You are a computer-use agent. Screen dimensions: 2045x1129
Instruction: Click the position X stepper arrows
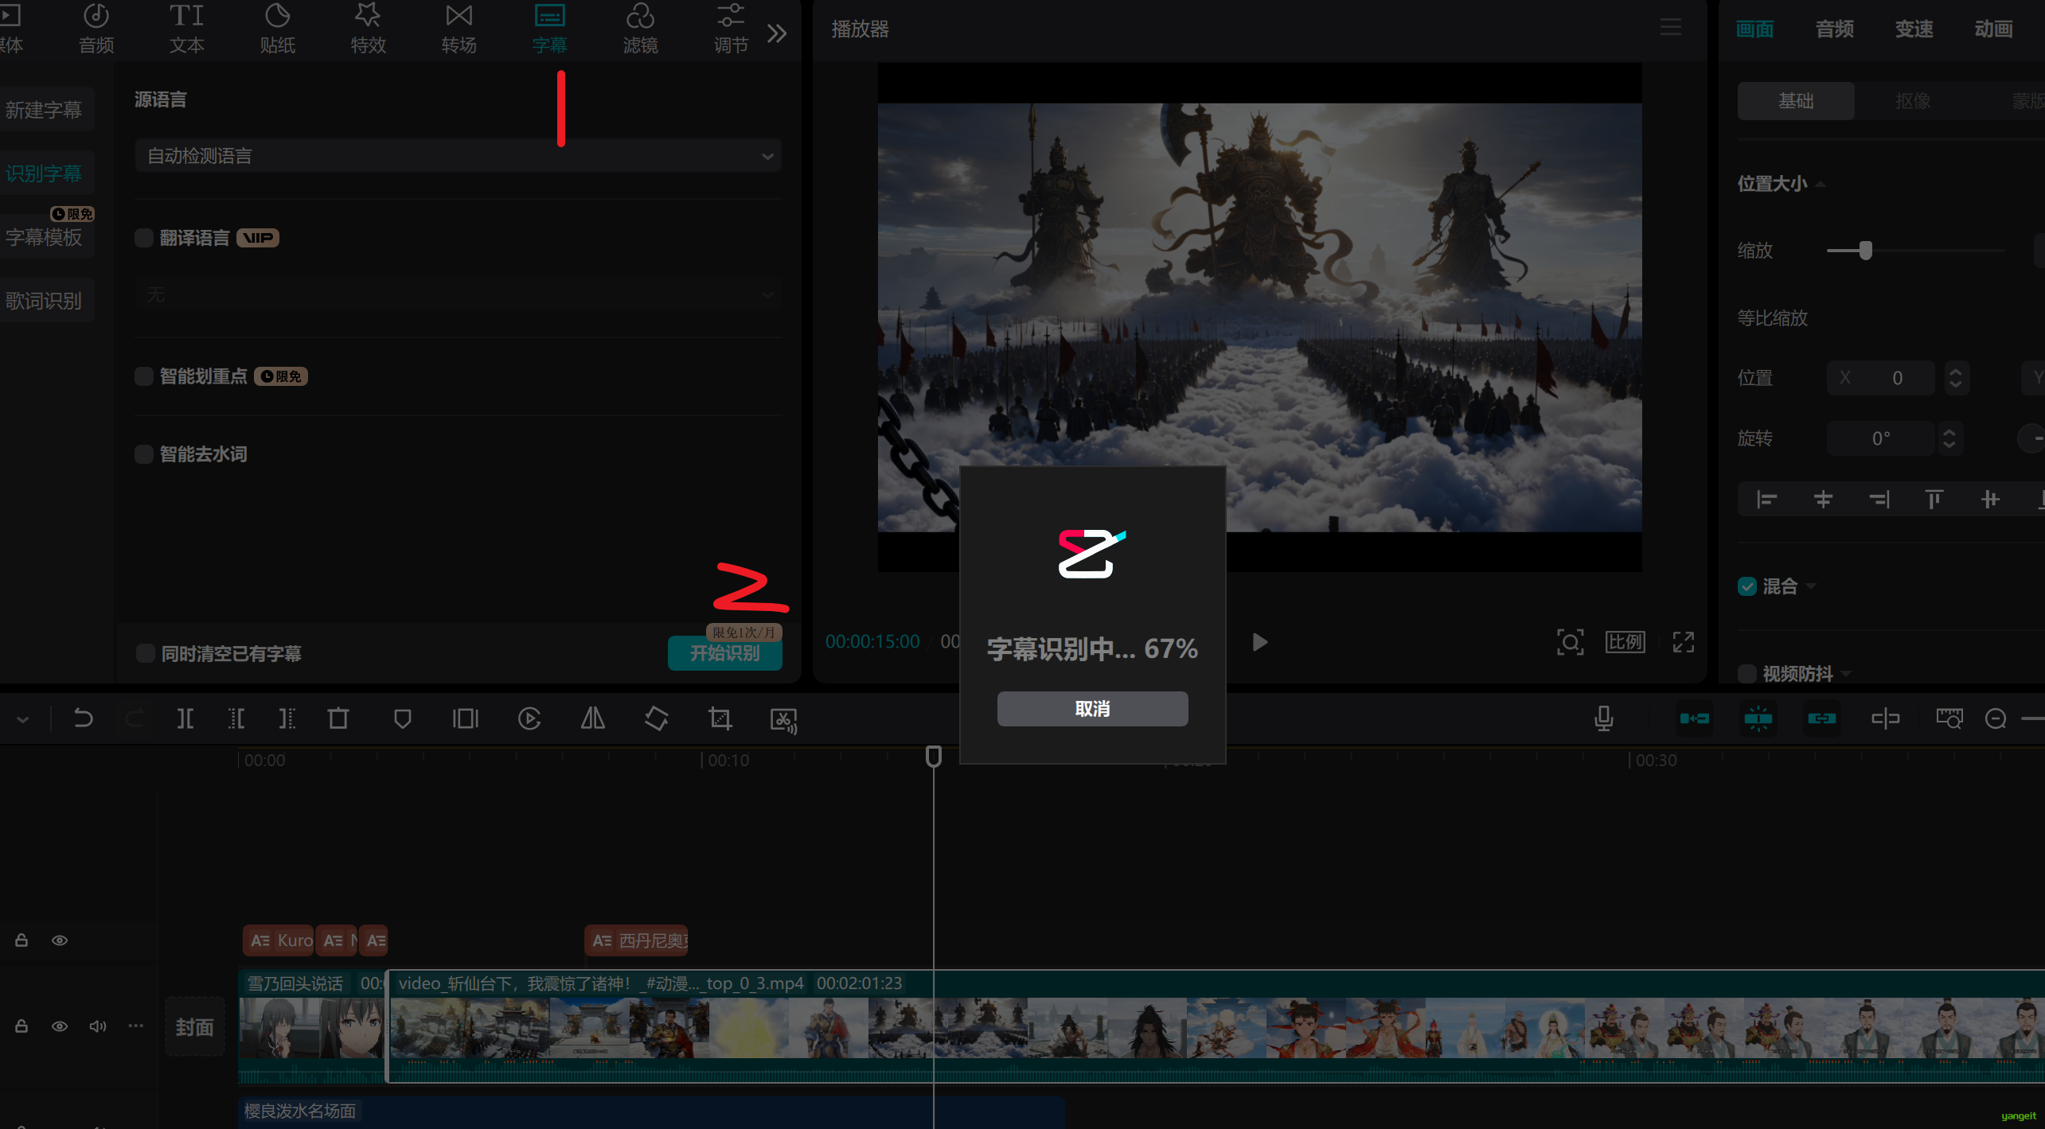click(x=1955, y=378)
